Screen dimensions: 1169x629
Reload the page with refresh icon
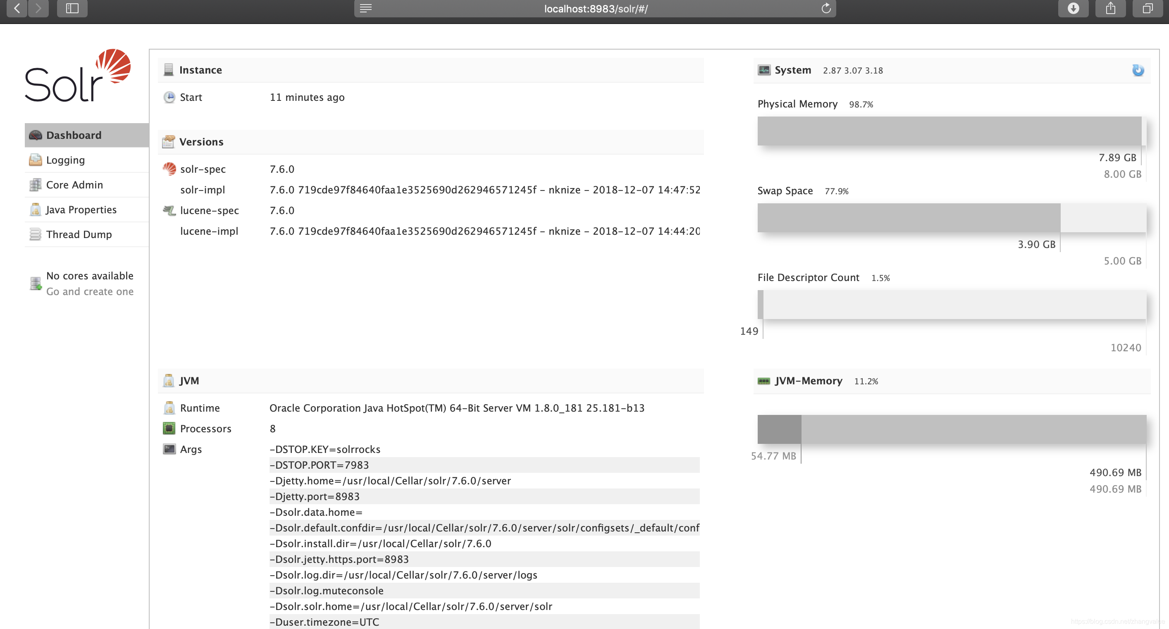826,8
